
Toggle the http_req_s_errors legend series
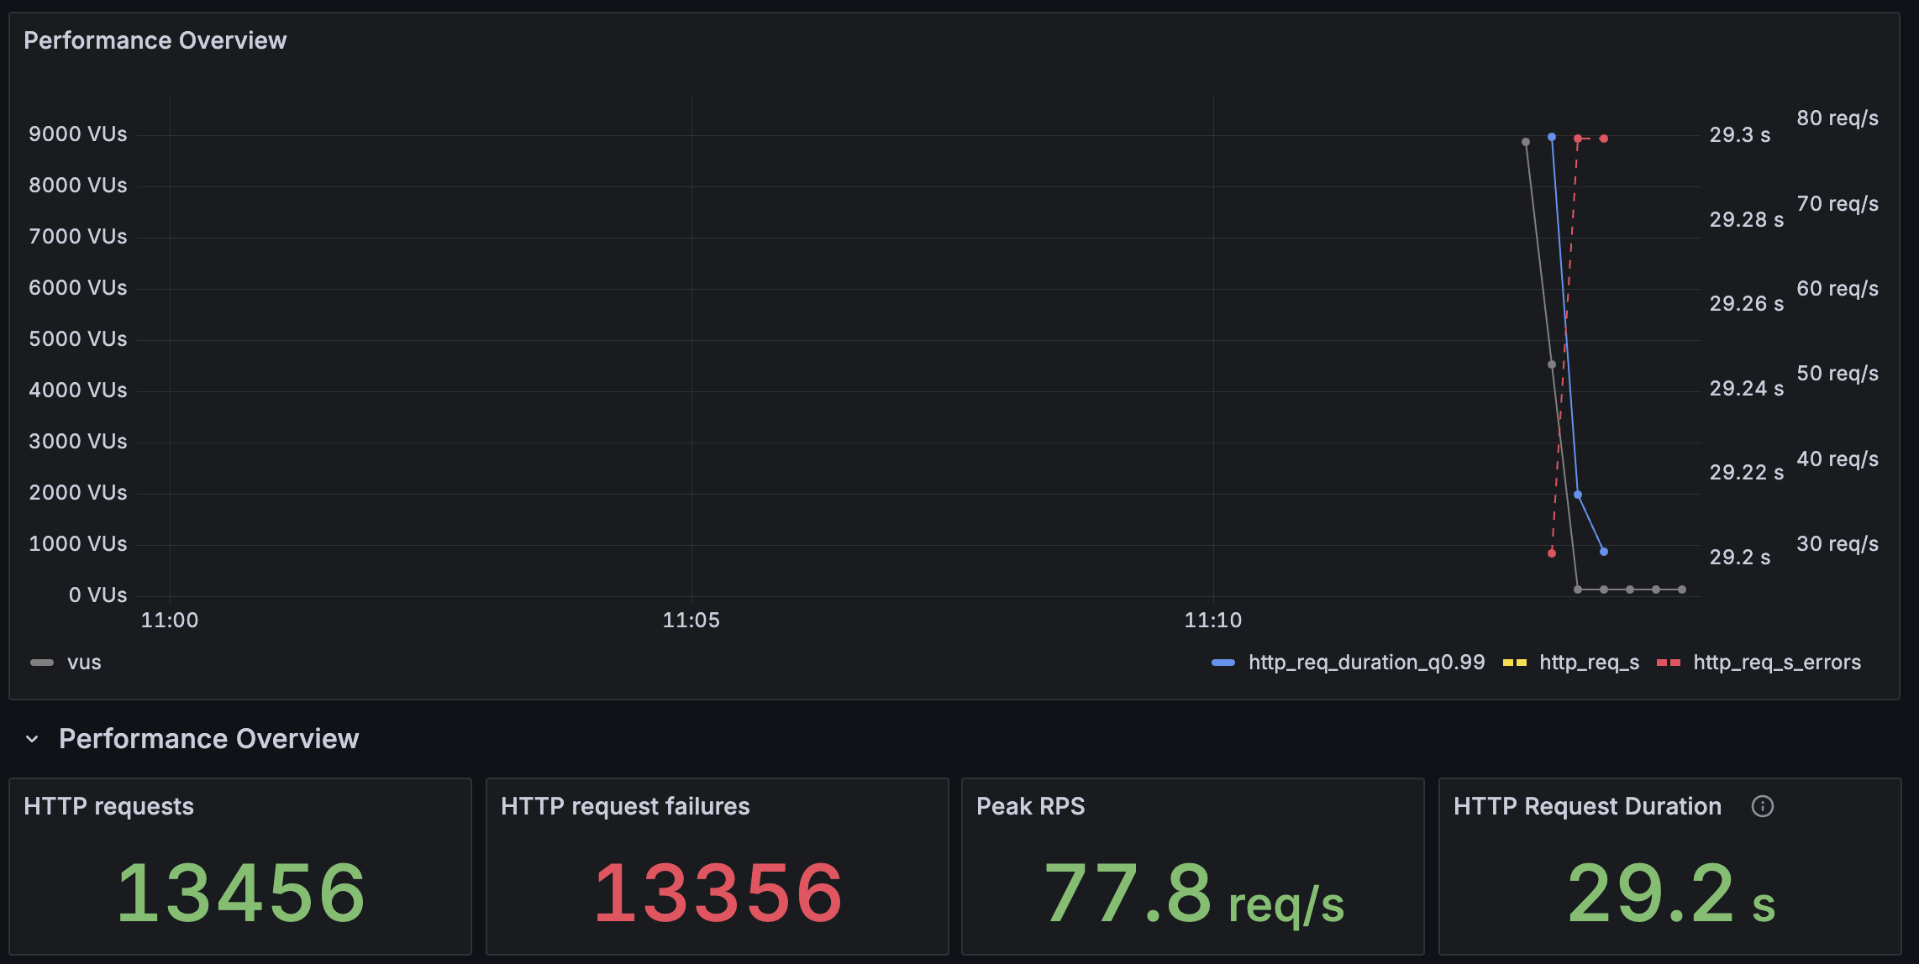[x=1776, y=663]
